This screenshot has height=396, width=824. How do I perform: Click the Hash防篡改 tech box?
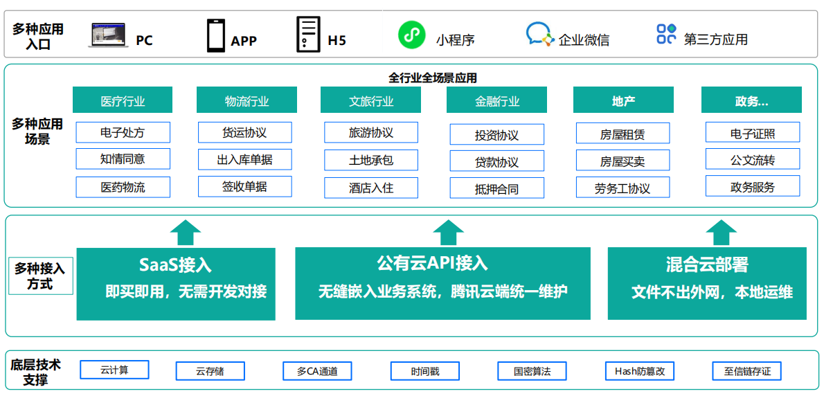tap(640, 371)
